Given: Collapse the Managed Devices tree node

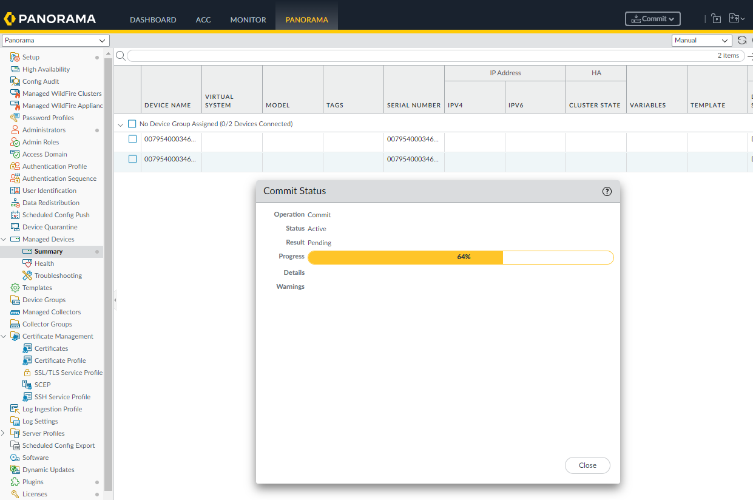Looking at the screenshot, I should (x=4, y=239).
